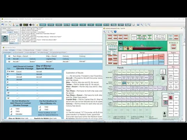Click the Capital Ship cell in roll 11 row
187x140 pixels.
51,59
